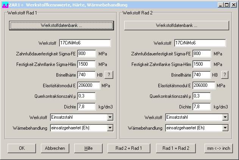
Task: Click Querkontraktionszahl µ field for Rad 1
Action: [86, 96]
